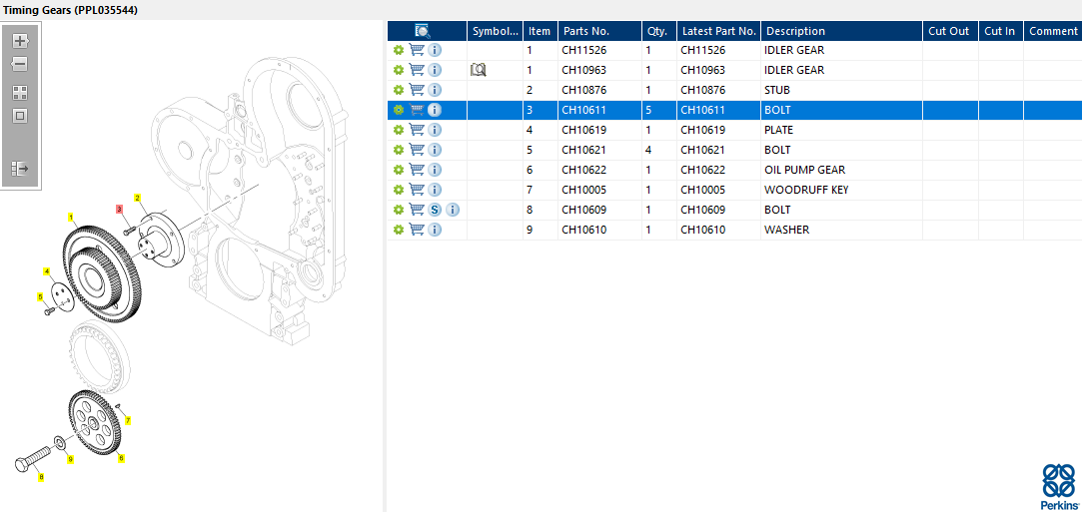Show info for selected CH10611 BOLT row
Screen dimensions: 1082x512
click(434, 110)
